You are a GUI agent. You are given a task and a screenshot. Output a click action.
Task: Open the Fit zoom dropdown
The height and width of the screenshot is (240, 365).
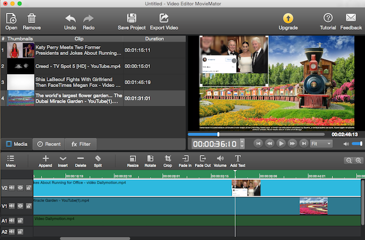(x=321, y=143)
